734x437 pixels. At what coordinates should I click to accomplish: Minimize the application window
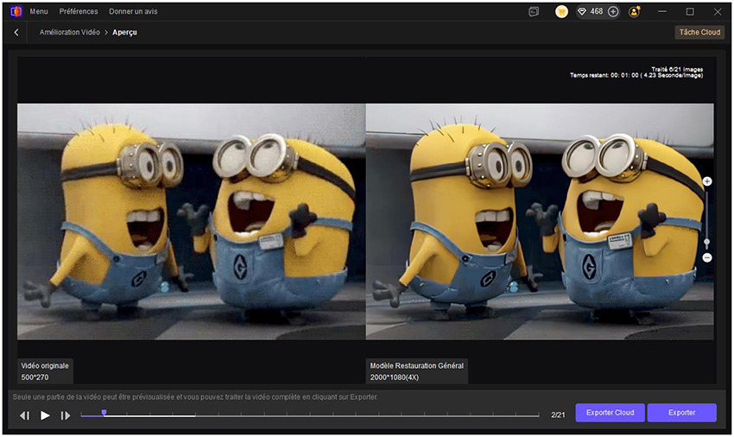pyautogui.click(x=662, y=11)
